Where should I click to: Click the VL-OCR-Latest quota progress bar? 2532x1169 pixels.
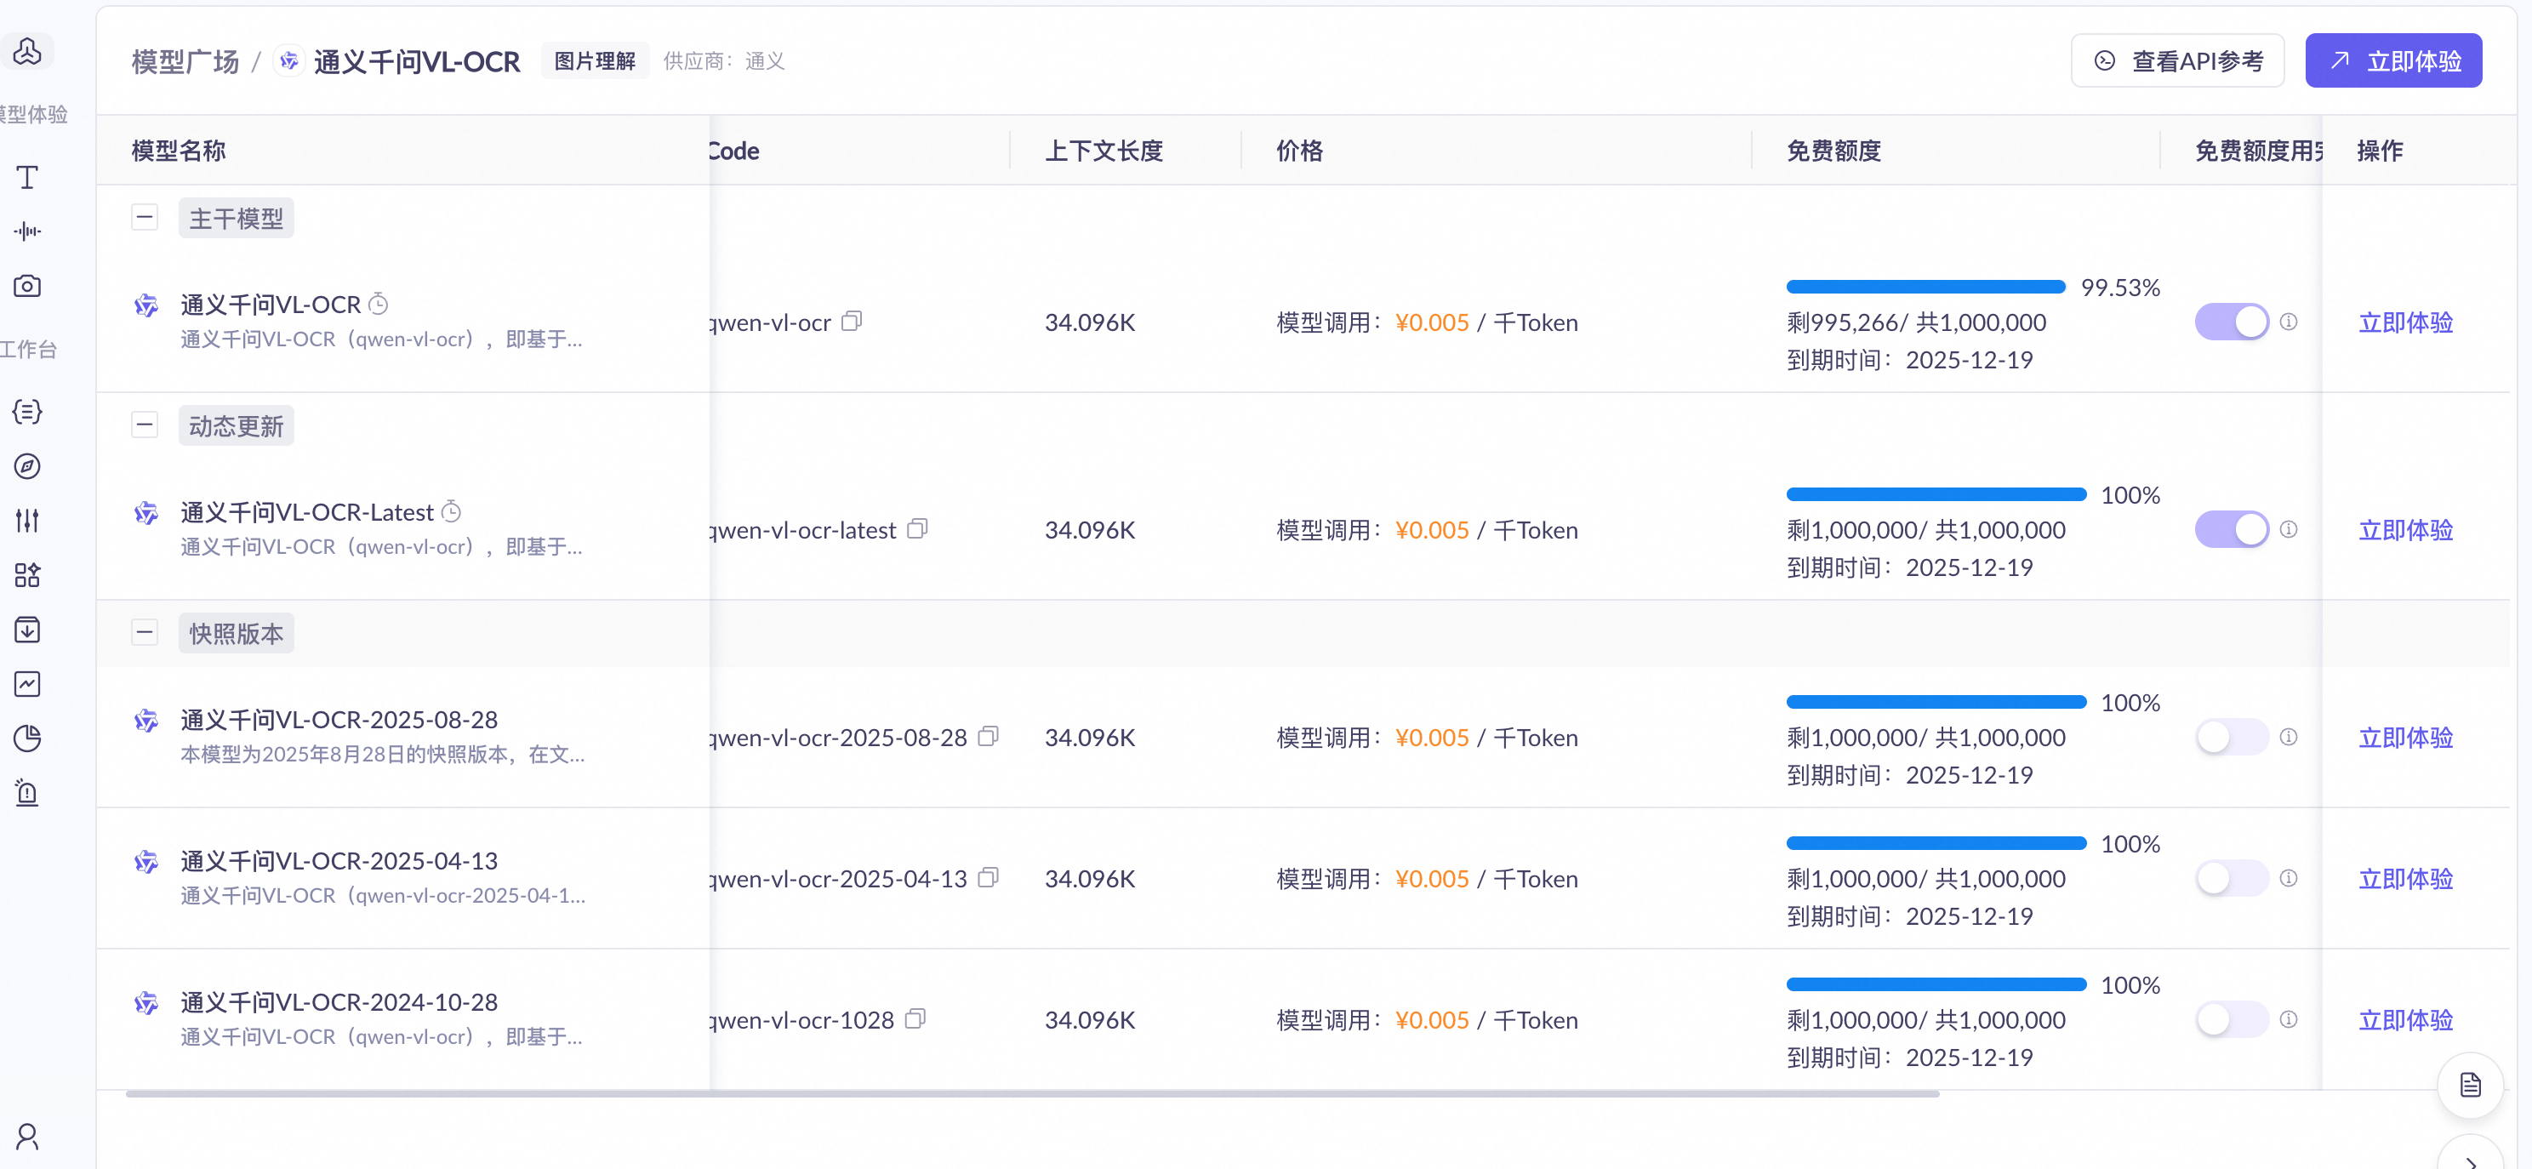tap(1936, 494)
